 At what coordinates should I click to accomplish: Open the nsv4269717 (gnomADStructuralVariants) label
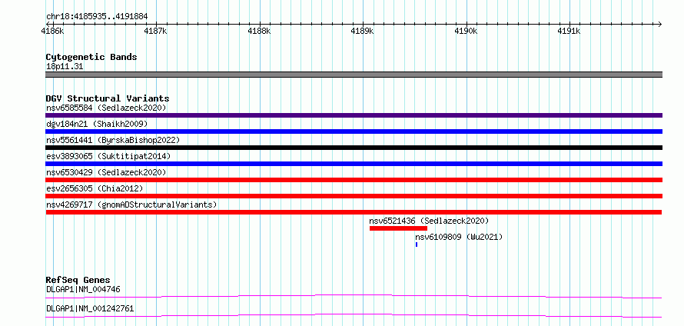[131, 205]
